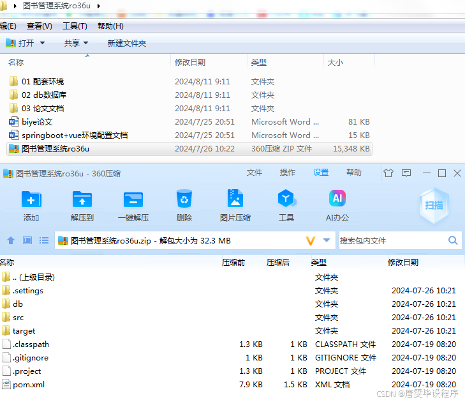Click the folder icon of 01 配套环境
465x402 pixels.
13,81
